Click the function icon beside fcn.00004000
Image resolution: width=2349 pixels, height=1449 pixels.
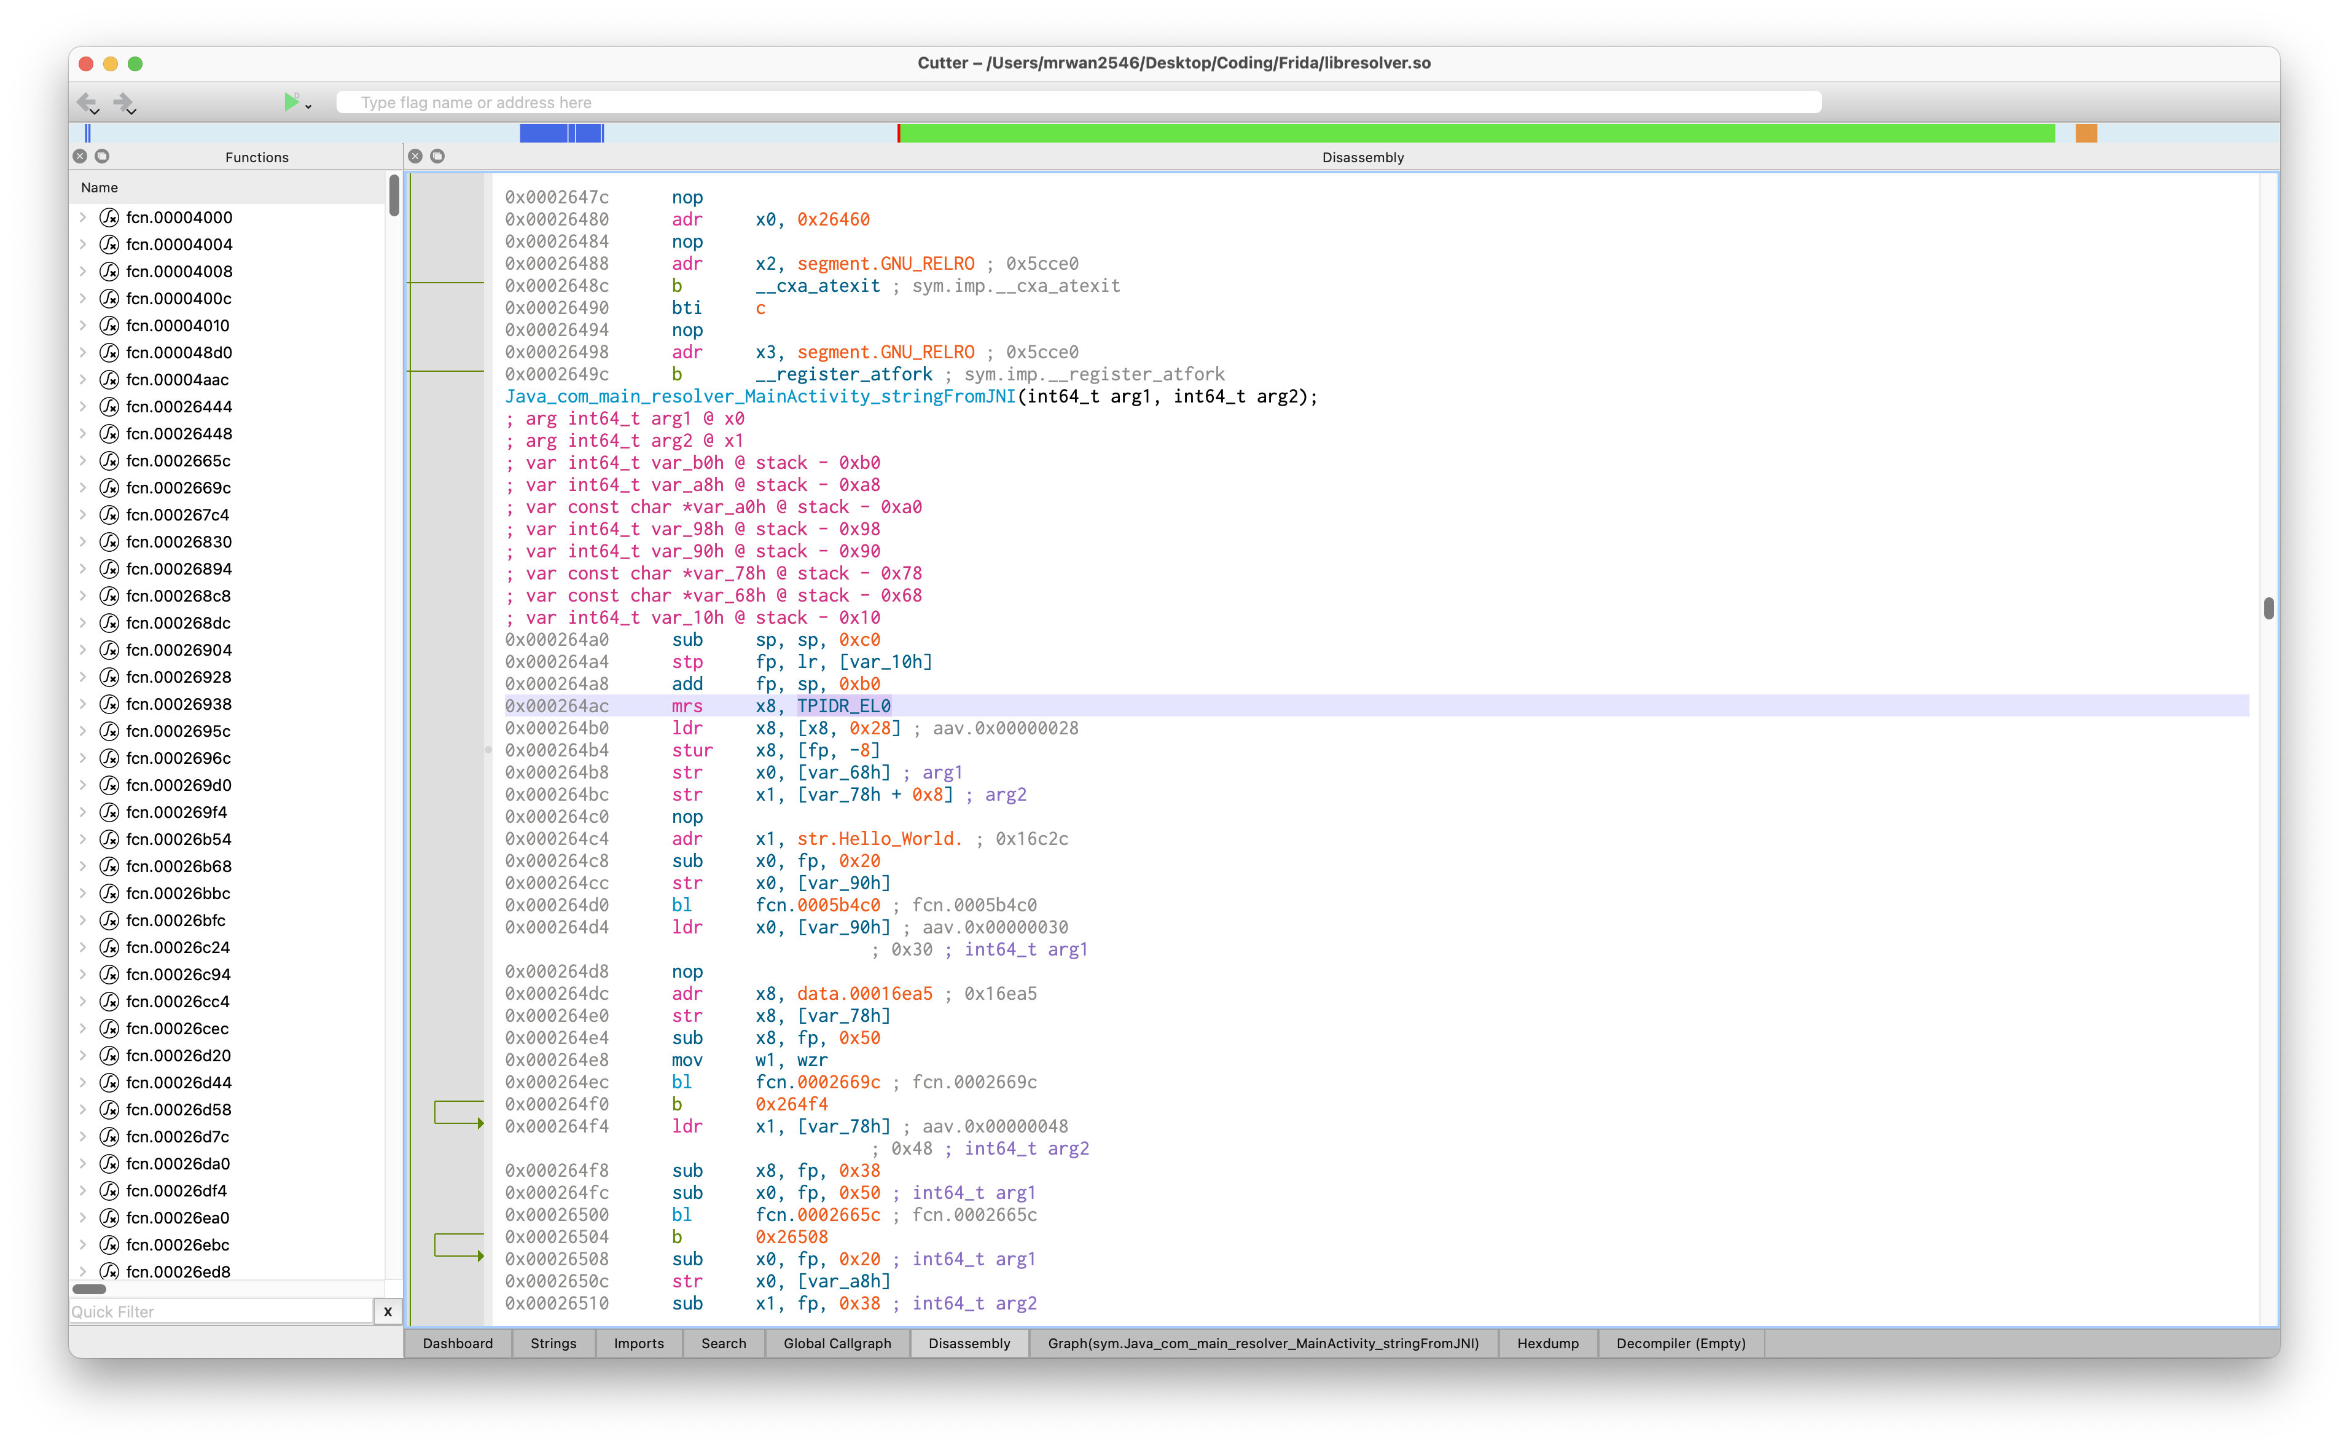coord(109,218)
